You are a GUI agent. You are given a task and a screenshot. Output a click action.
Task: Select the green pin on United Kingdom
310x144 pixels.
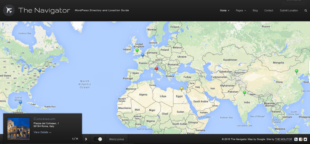(x=137, y=51)
